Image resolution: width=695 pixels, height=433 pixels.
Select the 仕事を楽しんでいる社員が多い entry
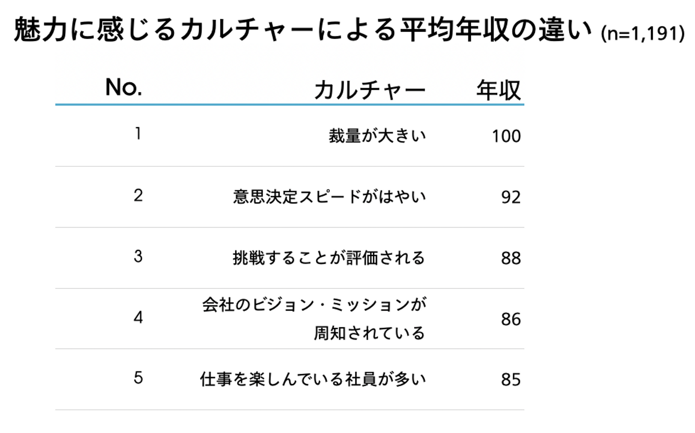click(313, 379)
